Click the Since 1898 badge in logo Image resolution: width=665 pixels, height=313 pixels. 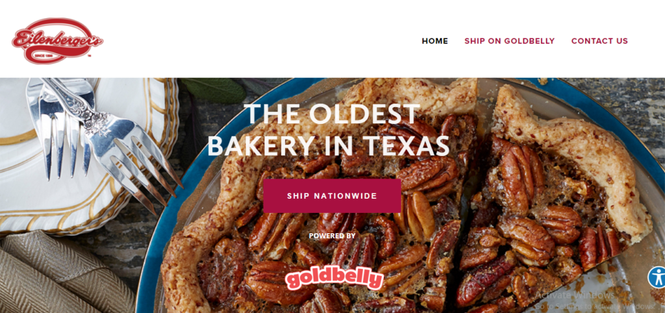click(x=42, y=56)
